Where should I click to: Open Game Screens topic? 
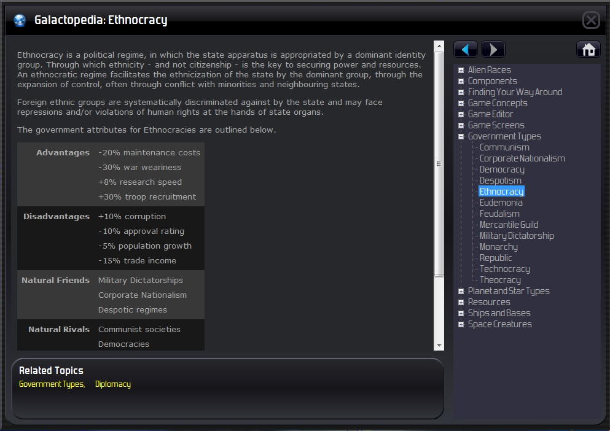click(496, 125)
